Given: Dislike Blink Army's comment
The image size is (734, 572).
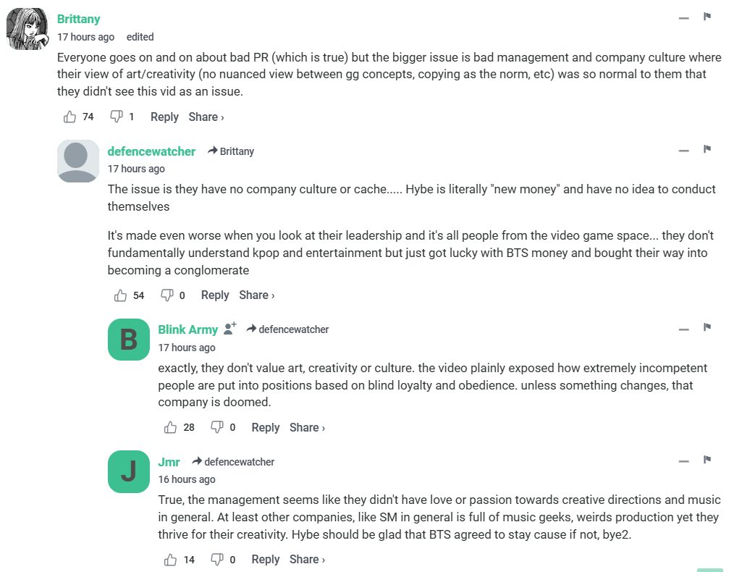Looking at the screenshot, I should pyautogui.click(x=216, y=427).
